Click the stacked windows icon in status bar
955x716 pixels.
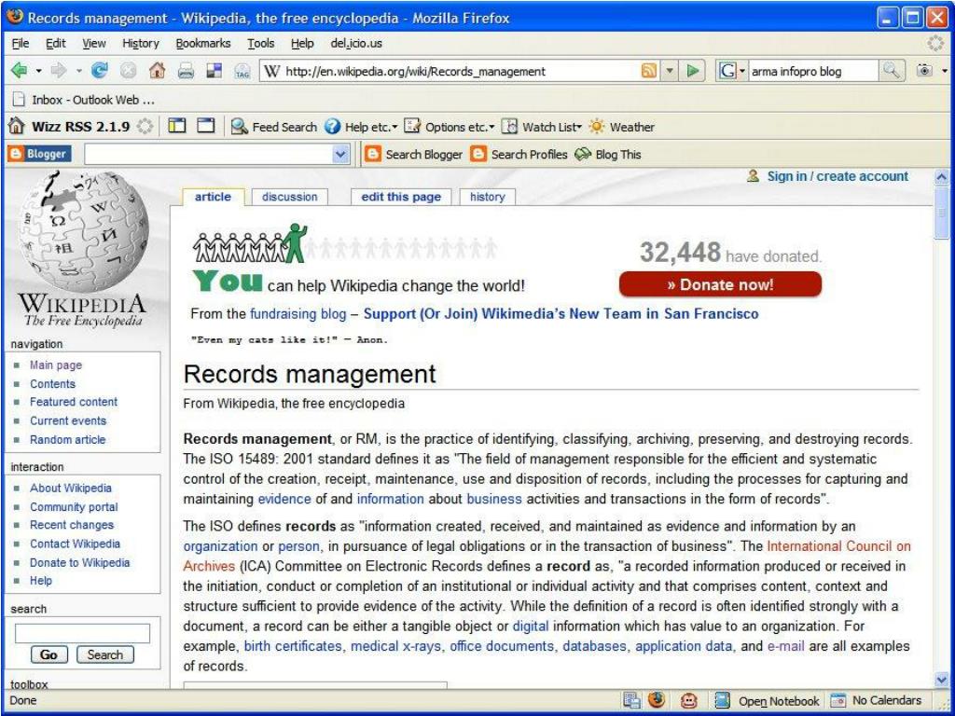point(632,701)
